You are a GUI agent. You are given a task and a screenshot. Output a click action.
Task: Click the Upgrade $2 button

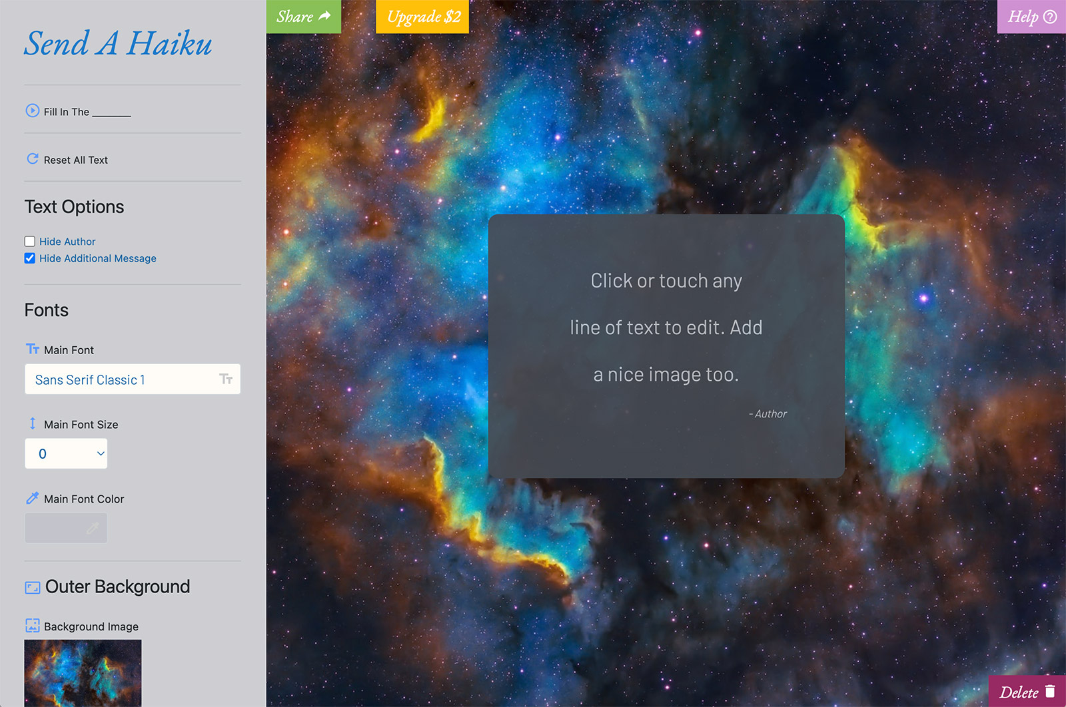(422, 17)
